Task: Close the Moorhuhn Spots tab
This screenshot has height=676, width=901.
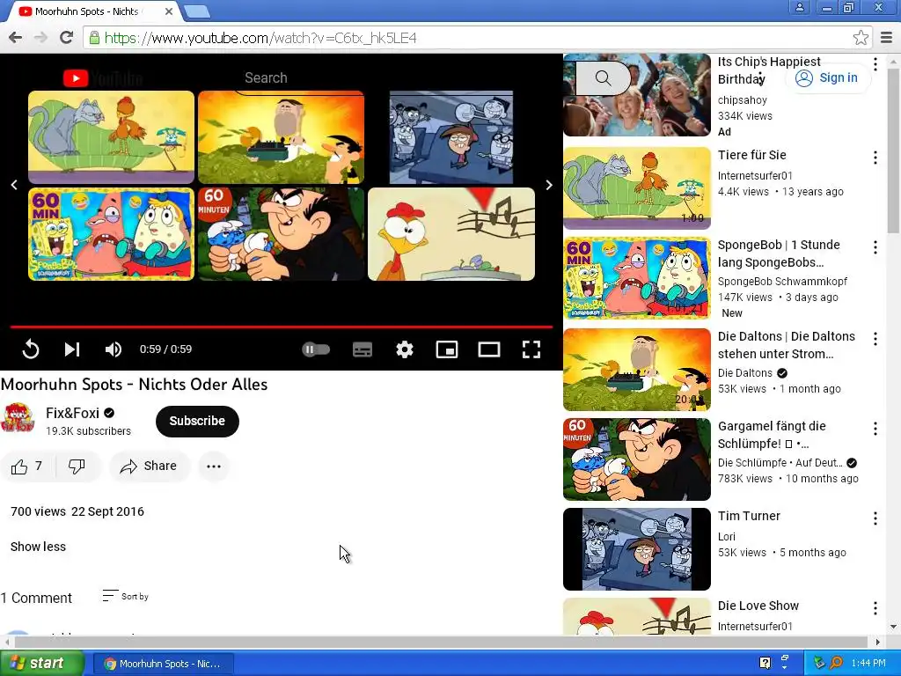Action: [168, 11]
